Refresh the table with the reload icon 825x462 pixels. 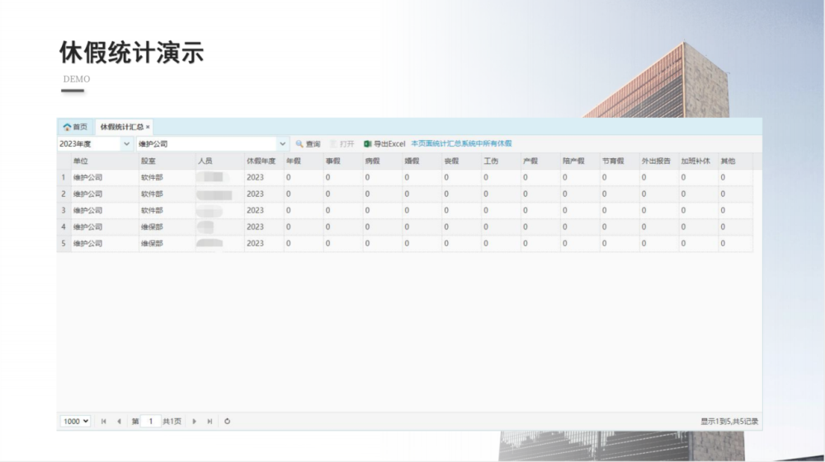pyautogui.click(x=227, y=422)
